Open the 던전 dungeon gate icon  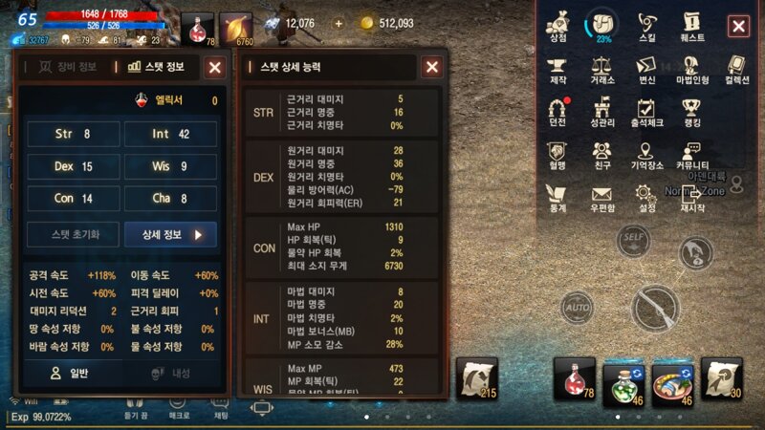click(x=557, y=113)
